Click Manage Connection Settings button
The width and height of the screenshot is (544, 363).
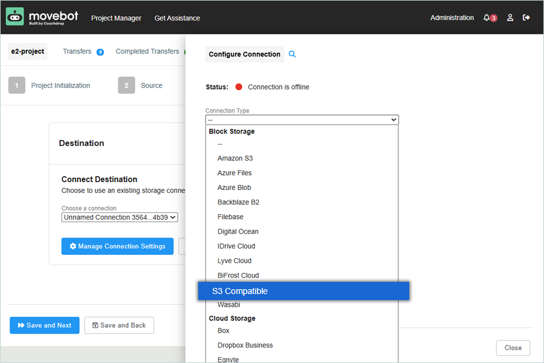click(117, 246)
